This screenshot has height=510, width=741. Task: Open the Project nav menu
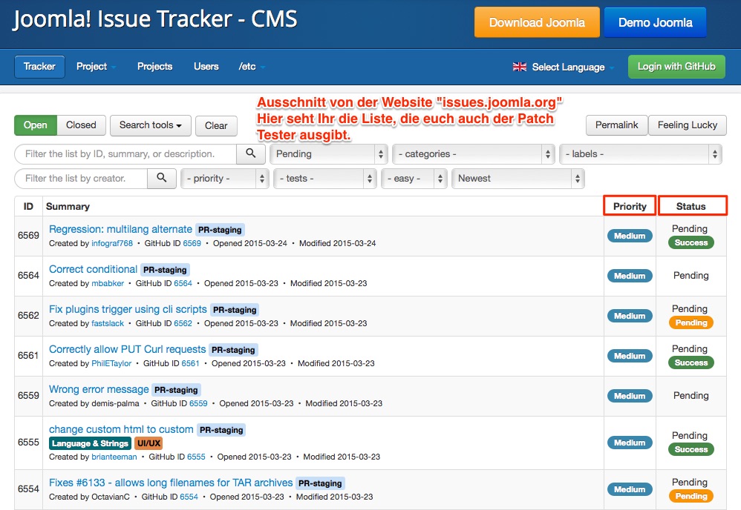pyautogui.click(x=96, y=67)
